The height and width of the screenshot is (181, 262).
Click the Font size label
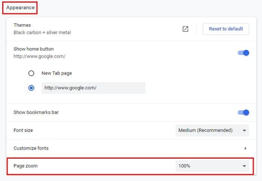click(x=23, y=130)
